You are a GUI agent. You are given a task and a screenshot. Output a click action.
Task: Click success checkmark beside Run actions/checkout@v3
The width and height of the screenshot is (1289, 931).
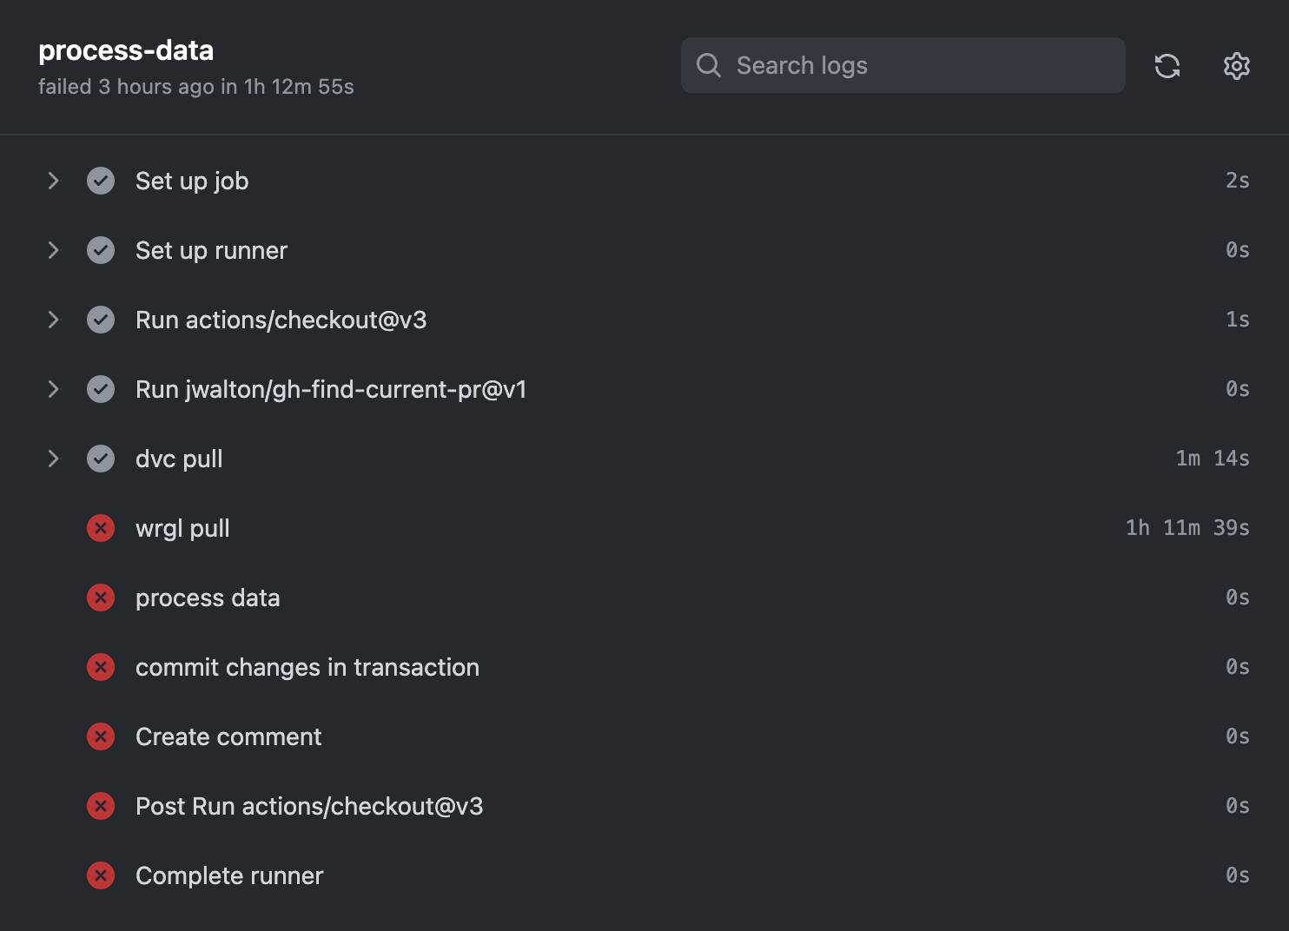click(x=101, y=320)
